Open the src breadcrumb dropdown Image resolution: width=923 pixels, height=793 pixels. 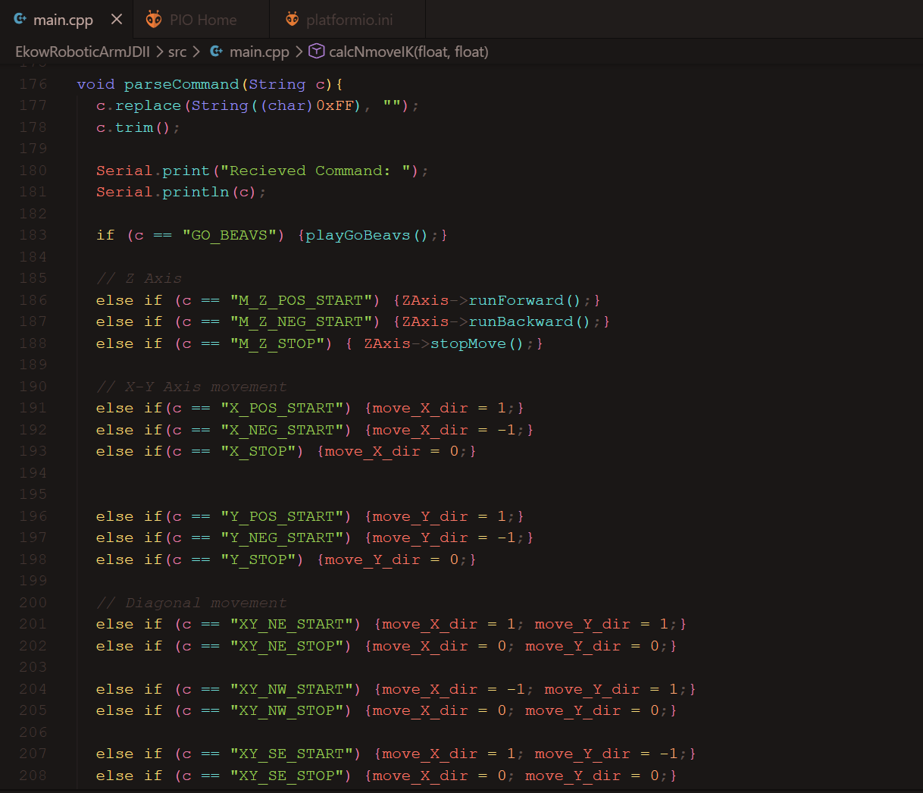177,52
